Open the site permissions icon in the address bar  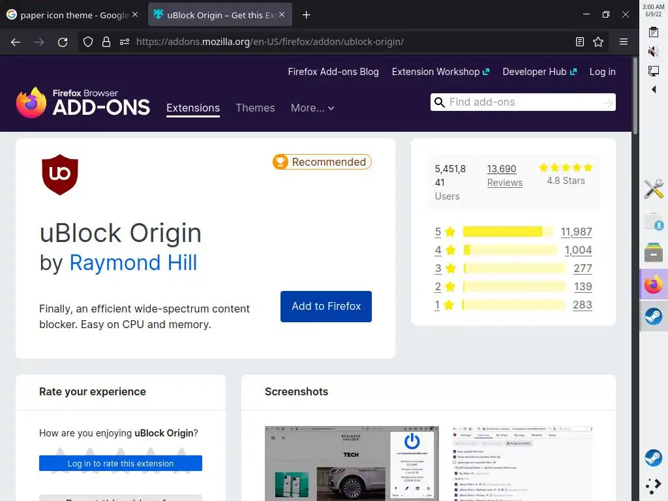point(125,42)
